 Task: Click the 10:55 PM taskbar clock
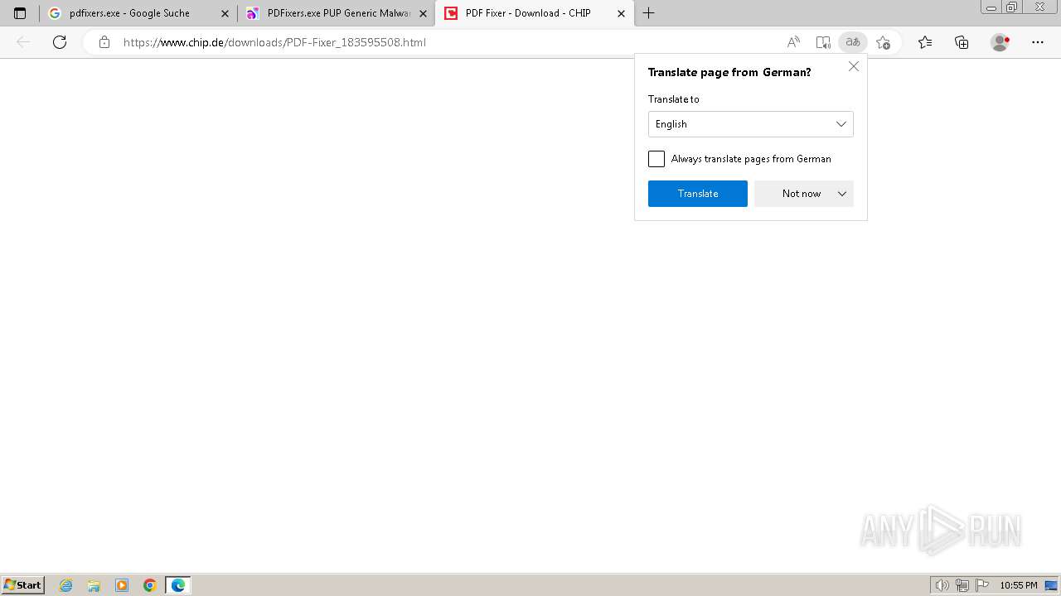(1019, 585)
